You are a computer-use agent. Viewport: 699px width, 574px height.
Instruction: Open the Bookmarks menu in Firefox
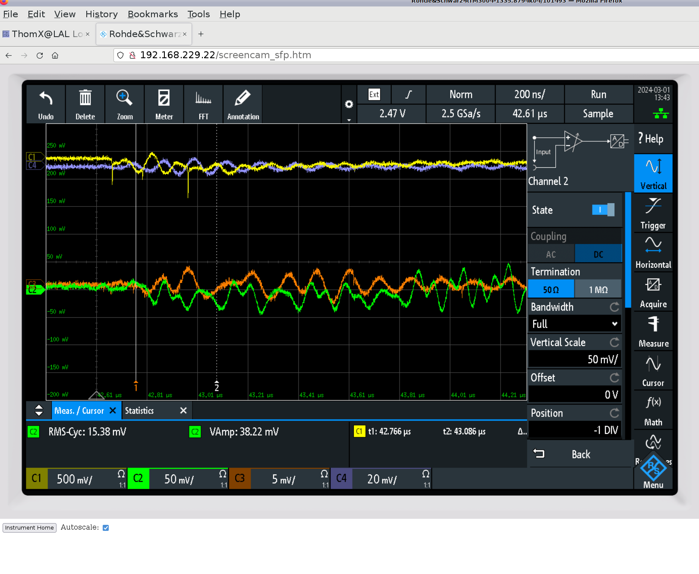click(153, 14)
